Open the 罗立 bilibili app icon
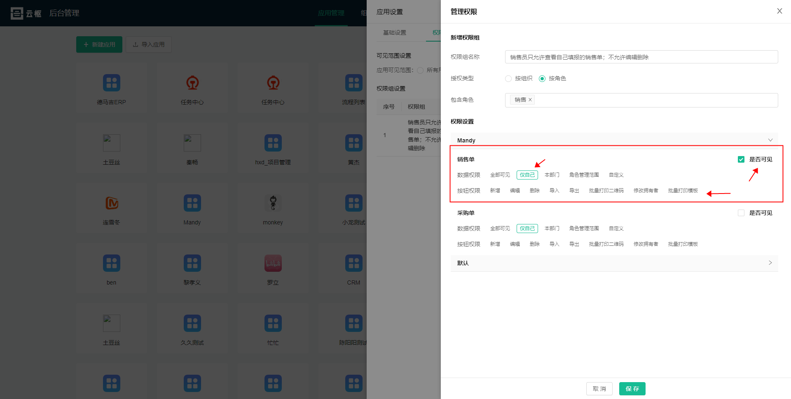 coord(273,263)
